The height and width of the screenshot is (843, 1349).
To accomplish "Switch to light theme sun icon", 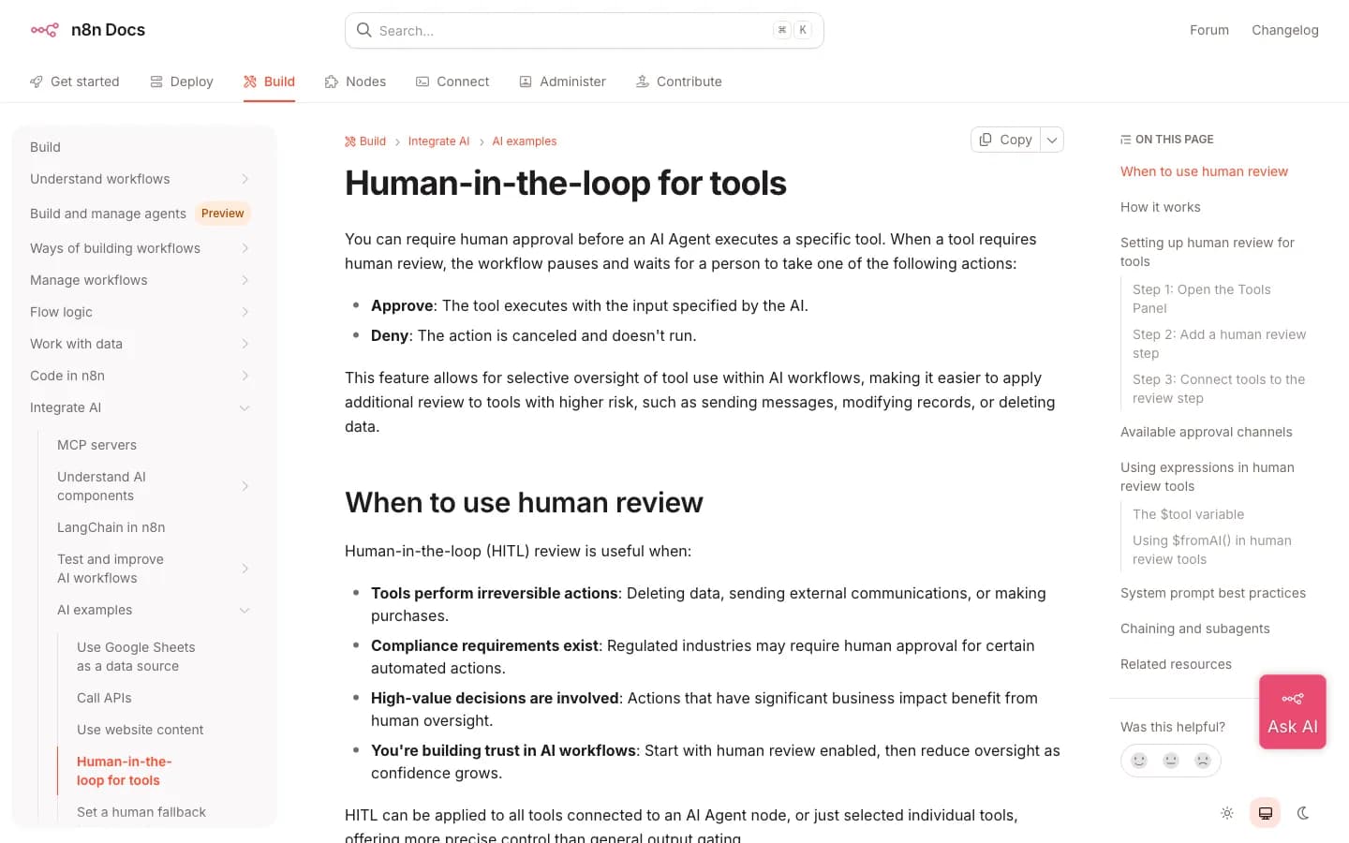I will 1227,813.
